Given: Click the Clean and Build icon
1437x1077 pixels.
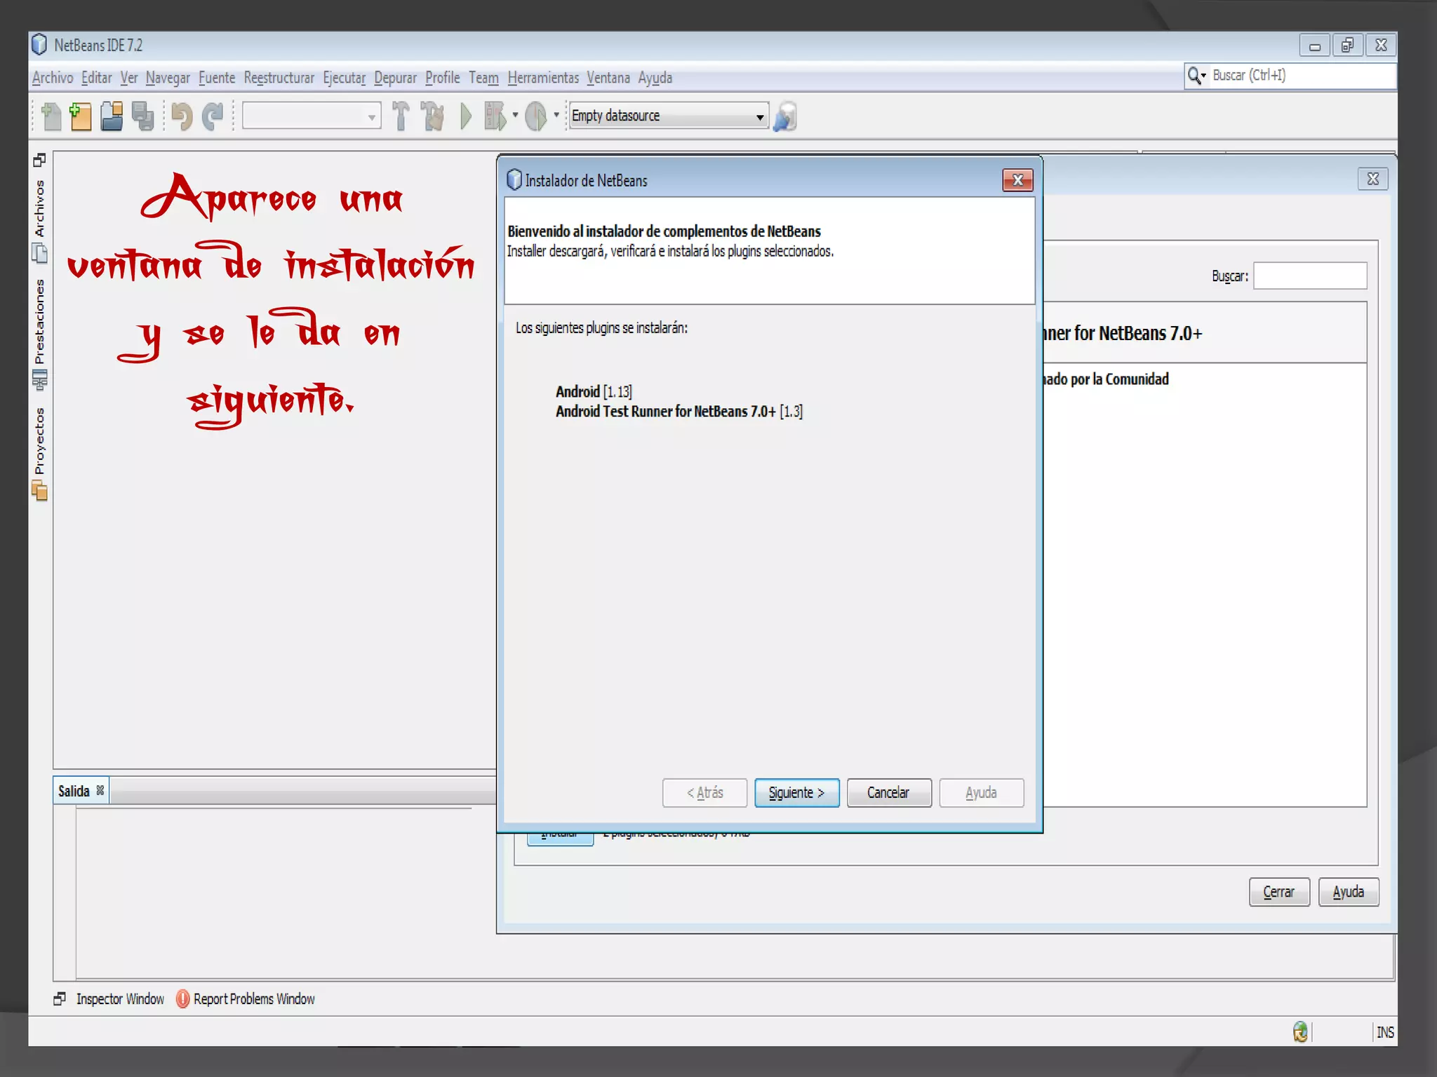Looking at the screenshot, I should pos(433,116).
